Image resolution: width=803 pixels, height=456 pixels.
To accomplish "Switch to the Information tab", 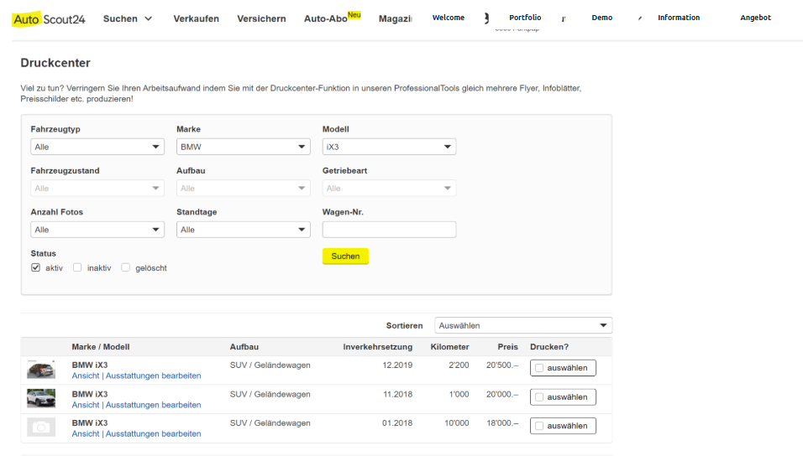I will click(679, 18).
